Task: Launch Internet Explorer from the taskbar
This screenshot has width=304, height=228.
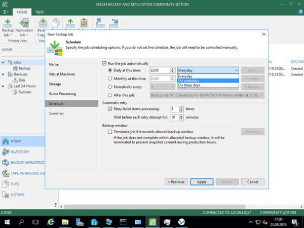Action: (x=51, y=222)
